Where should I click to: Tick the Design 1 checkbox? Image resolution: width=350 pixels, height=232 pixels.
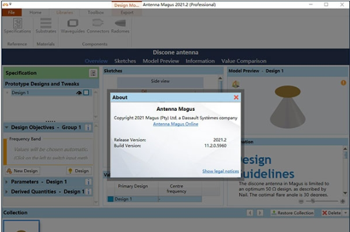(86, 93)
